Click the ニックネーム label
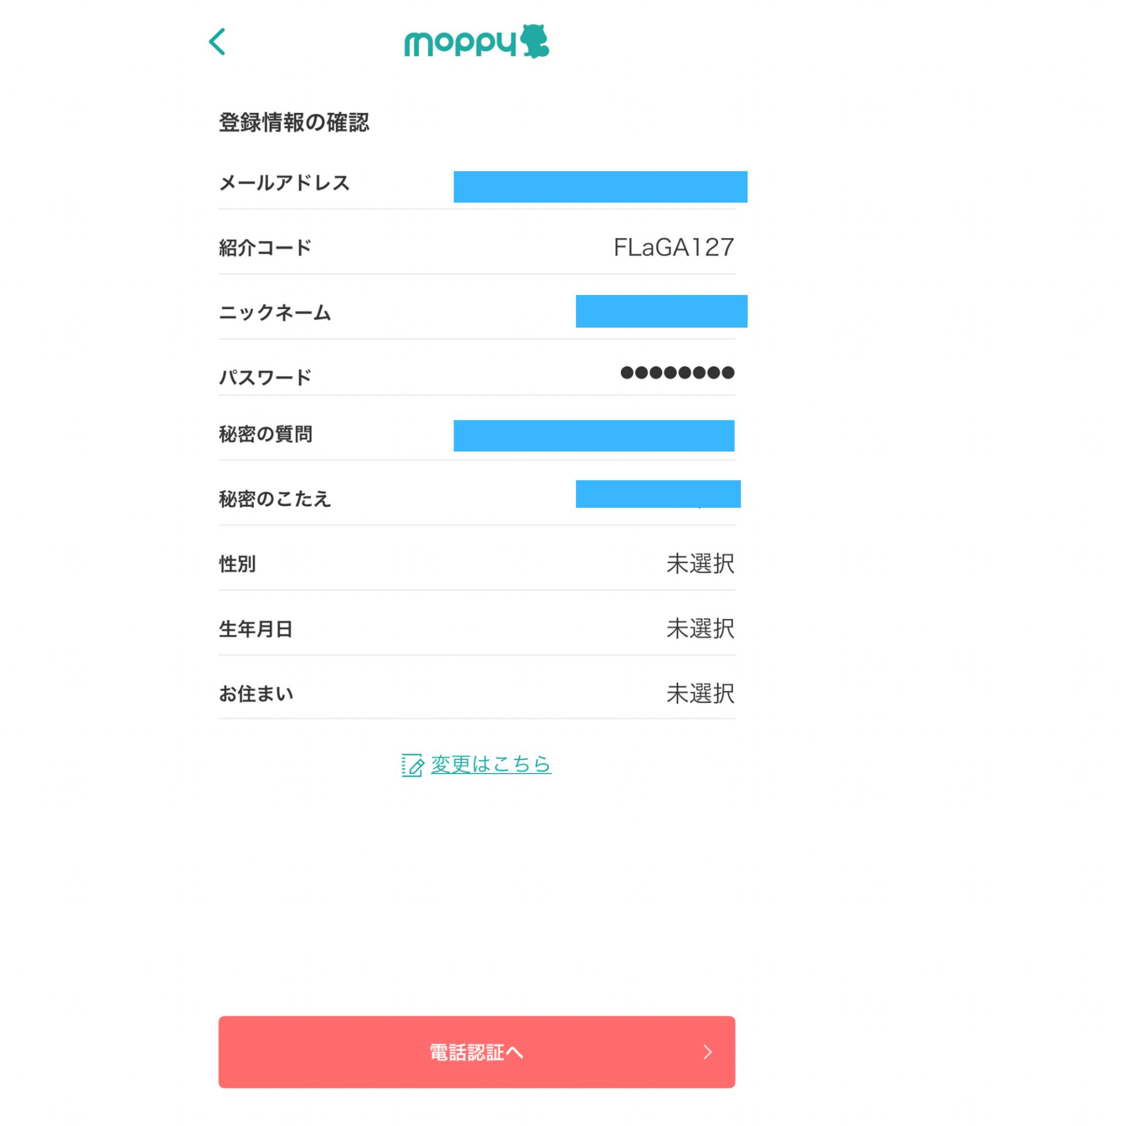The width and height of the screenshot is (1126, 1126). pos(274,313)
